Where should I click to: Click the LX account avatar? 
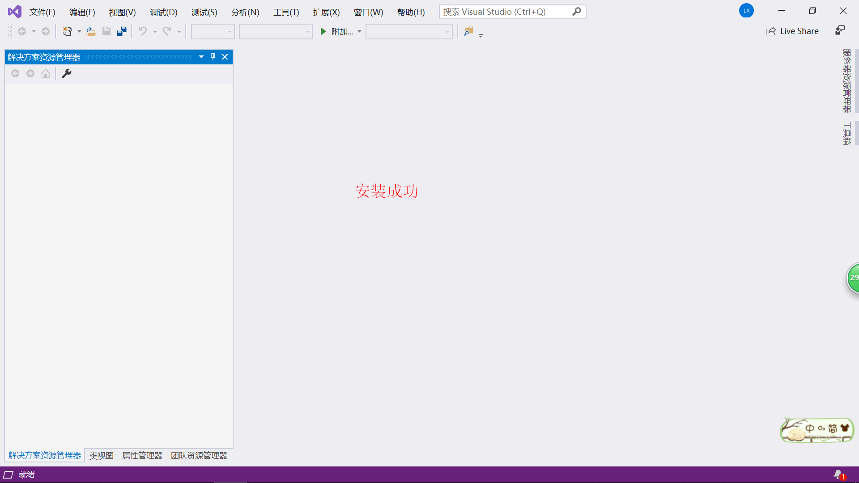[746, 11]
